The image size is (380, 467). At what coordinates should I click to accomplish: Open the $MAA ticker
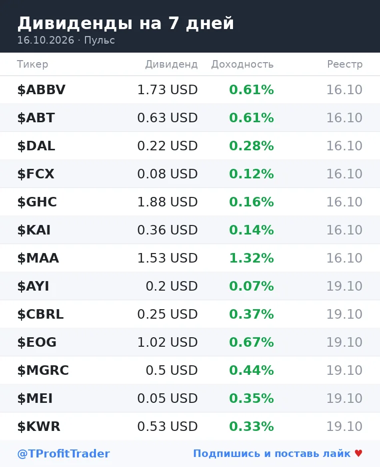[x=38, y=258]
